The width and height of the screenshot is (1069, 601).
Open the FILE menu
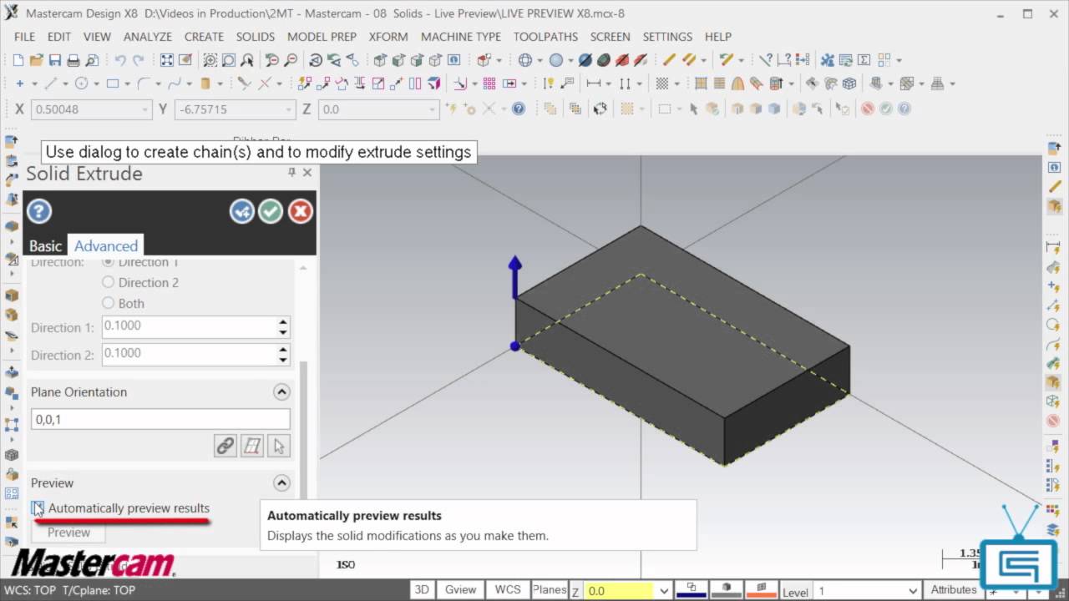click(x=24, y=37)
